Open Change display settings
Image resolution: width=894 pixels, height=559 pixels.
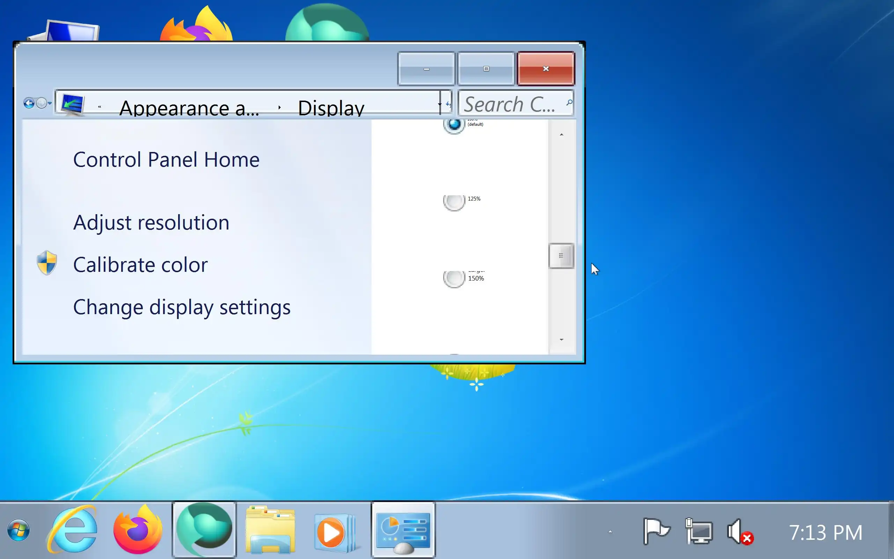(x=182, y=307)
